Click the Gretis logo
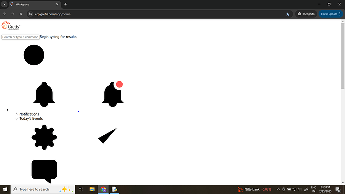The height and width of the screenshot is (194, 345). [11, 25]
